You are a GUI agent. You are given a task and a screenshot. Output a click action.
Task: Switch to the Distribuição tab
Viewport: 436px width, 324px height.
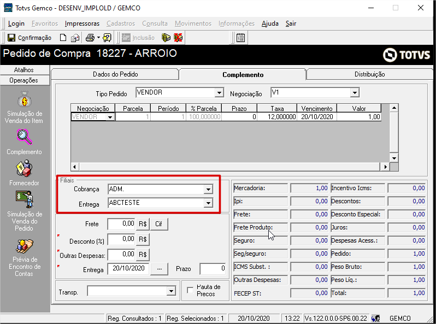(369, 74)
